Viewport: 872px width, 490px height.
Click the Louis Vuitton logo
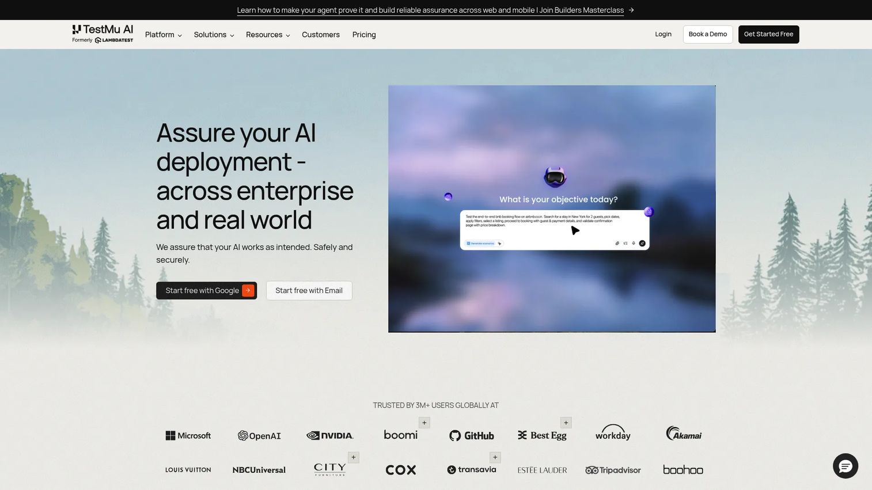[x=188, y=470]
